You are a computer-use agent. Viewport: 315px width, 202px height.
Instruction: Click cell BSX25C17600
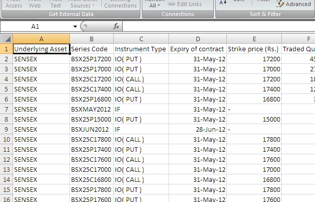point(92,159)
